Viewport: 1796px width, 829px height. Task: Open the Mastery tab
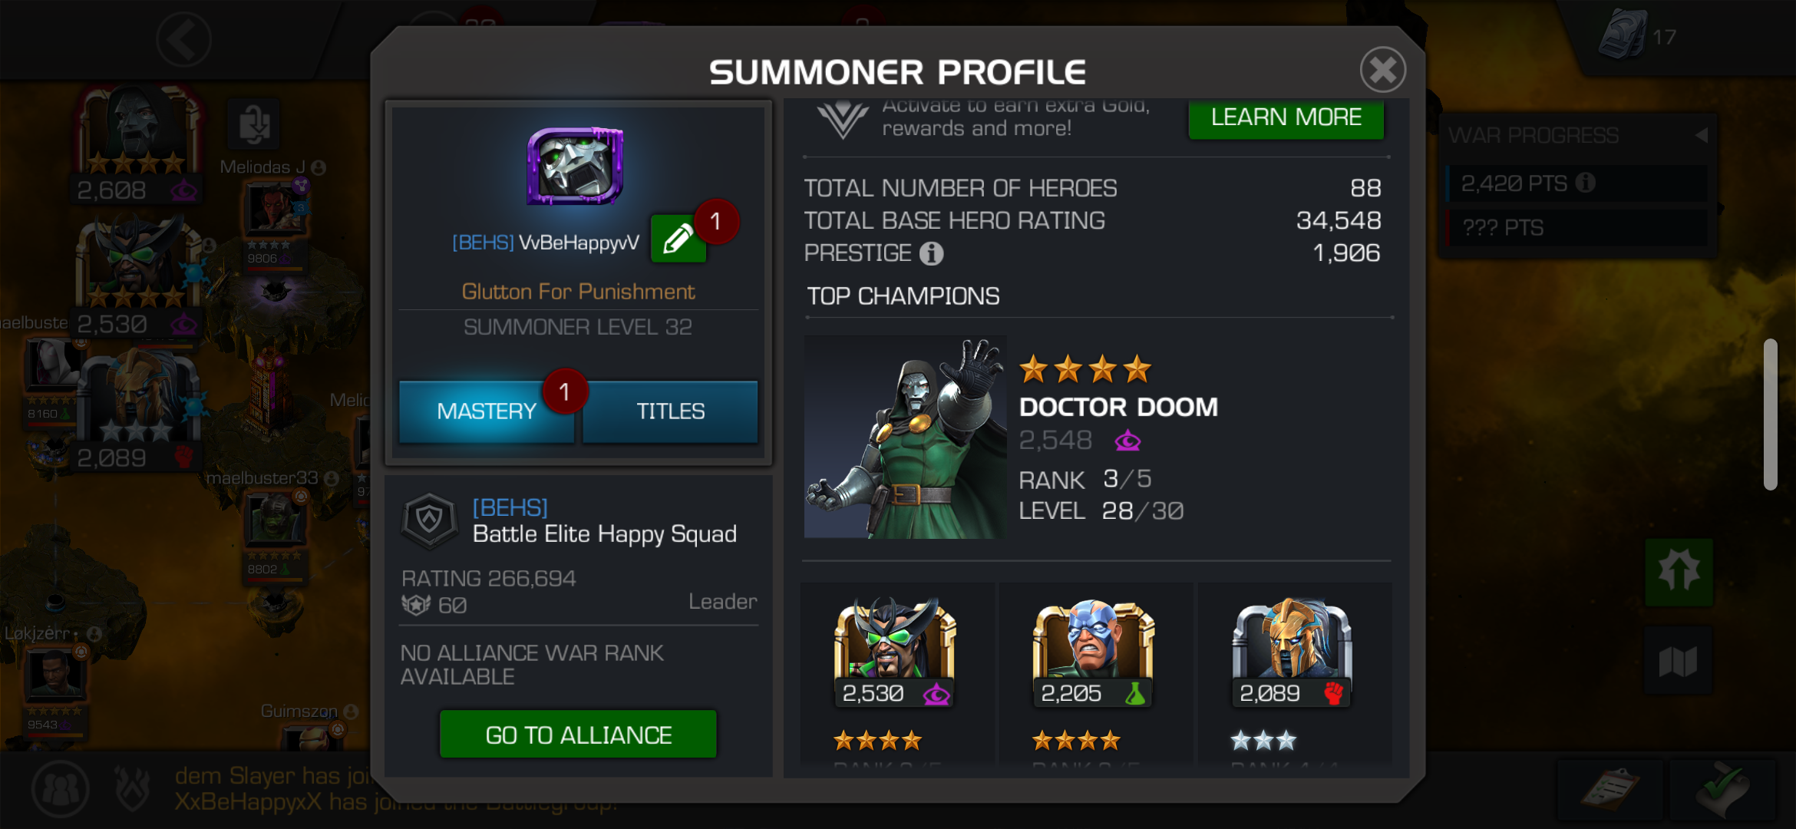pyautogui.click(x=486, y=411)
